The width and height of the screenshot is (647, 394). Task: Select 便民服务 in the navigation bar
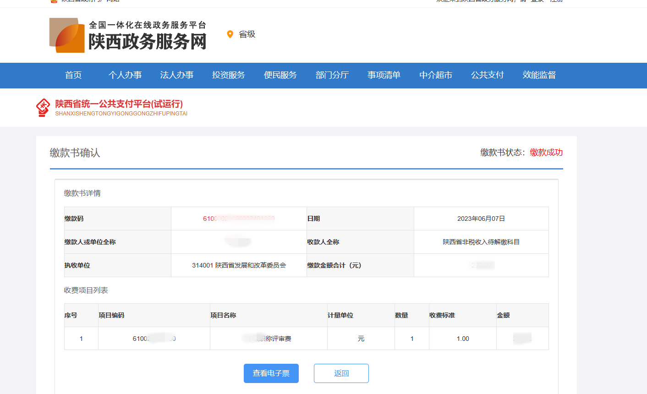pyautogui.click(x=280, y=75)
